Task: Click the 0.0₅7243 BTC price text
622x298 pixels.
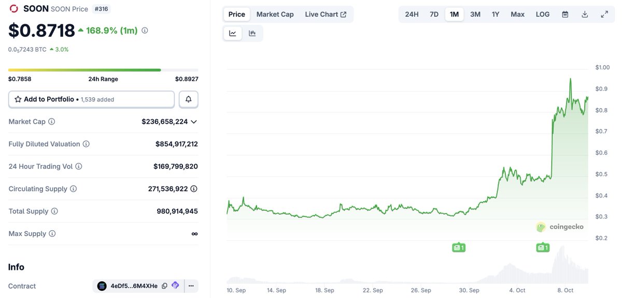Action: pyautogui.click(x=27, y=50)
